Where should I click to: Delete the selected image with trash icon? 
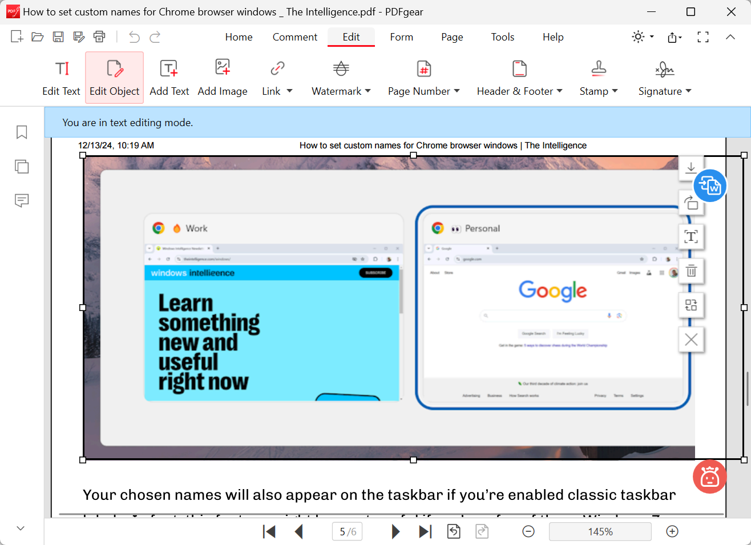click(x=691, y=271)
